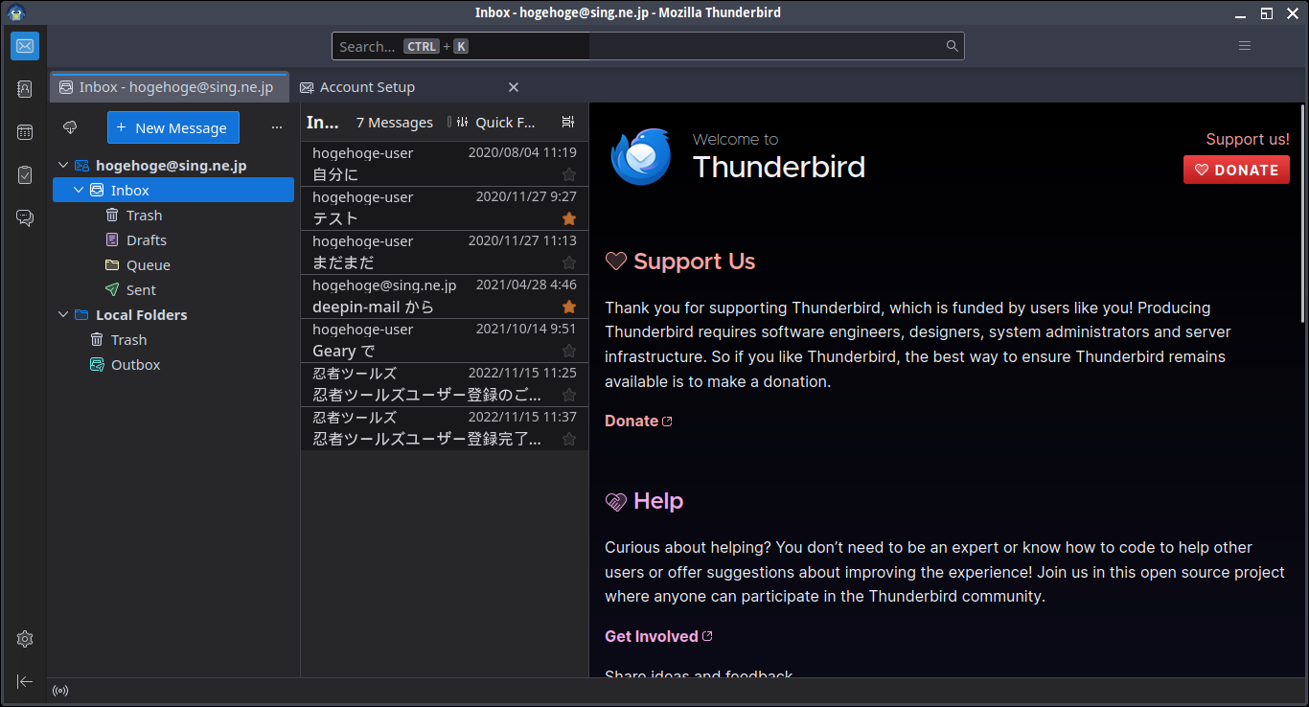Screen dimensions: 1309x707
Task: Click the 7 Messages count label
Action: [395, 123]
